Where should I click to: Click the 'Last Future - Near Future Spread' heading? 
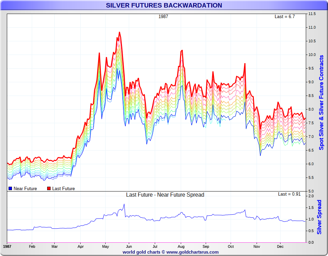click(x=165, y=195)
